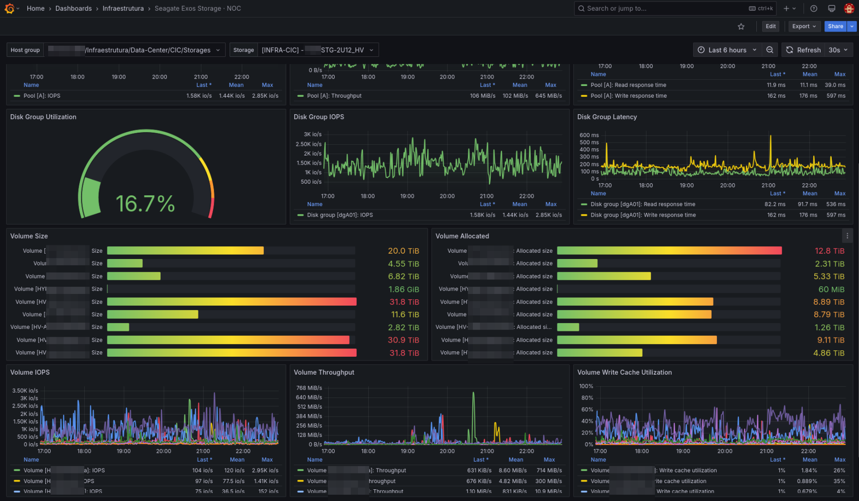Open the user profile avatar
The width and height of the screenshot is (859, 501).
(x=849, y=8)
